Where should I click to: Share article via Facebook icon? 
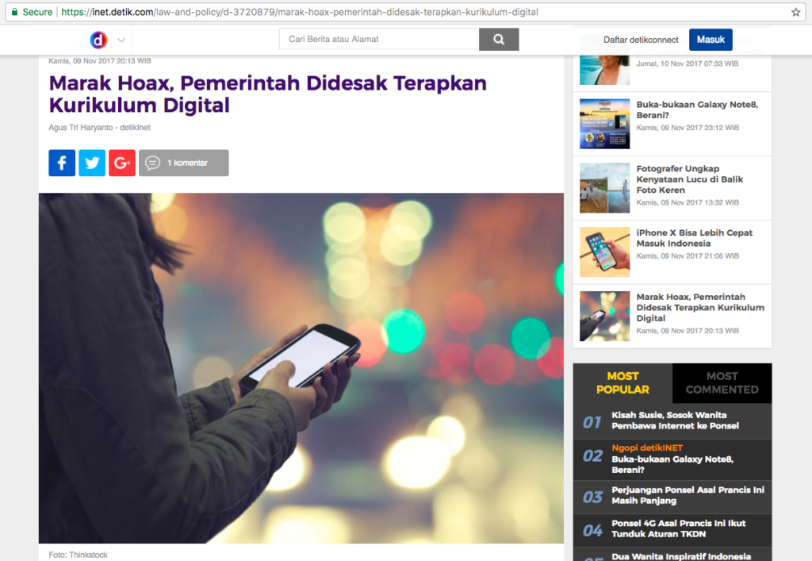click(x=62, y=163)
